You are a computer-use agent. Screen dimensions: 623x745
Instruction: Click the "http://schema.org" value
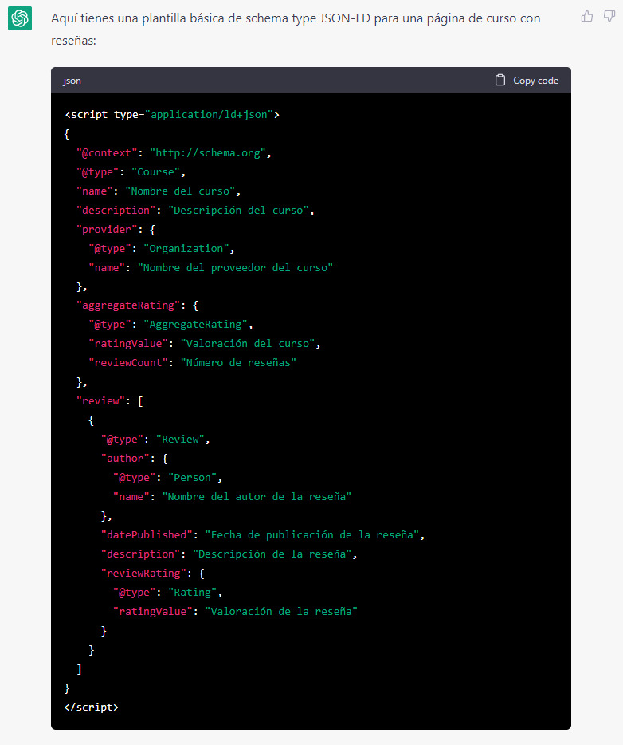(207, 153)
